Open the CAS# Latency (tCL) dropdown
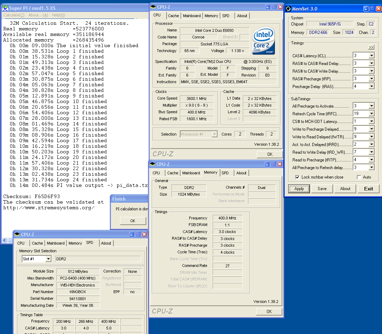This screenshot has width=382, height=334. (372, 56)
